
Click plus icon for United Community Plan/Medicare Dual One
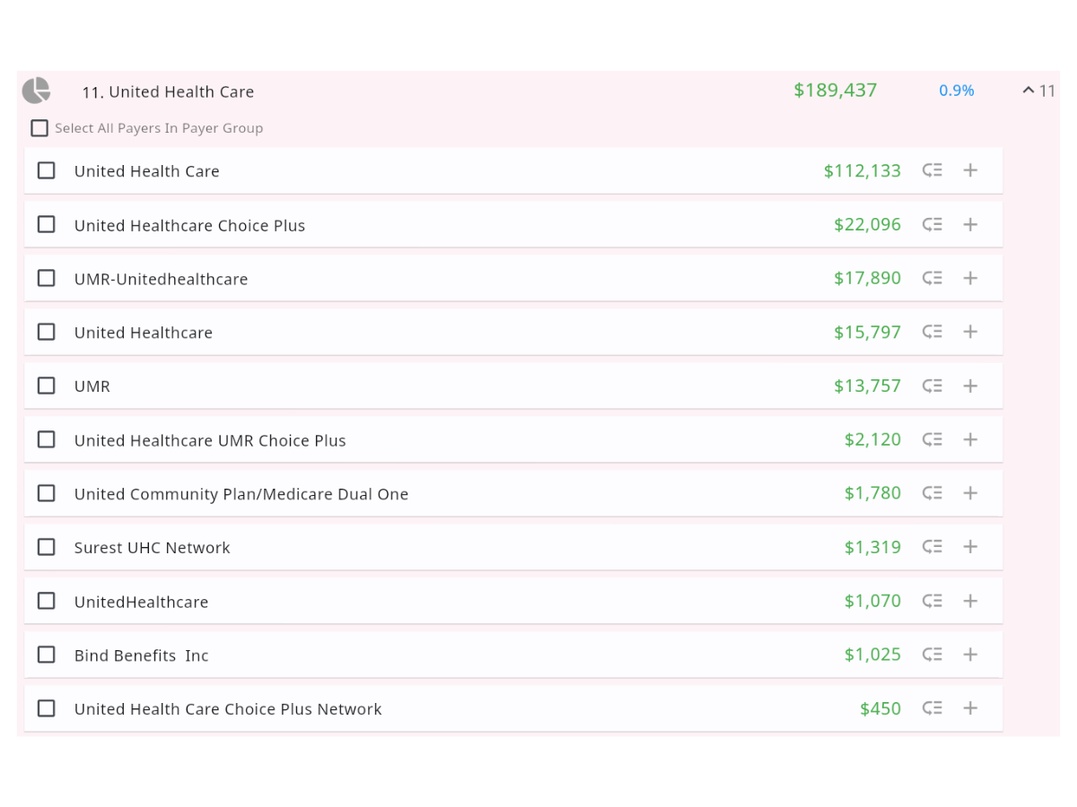point(970,493)
